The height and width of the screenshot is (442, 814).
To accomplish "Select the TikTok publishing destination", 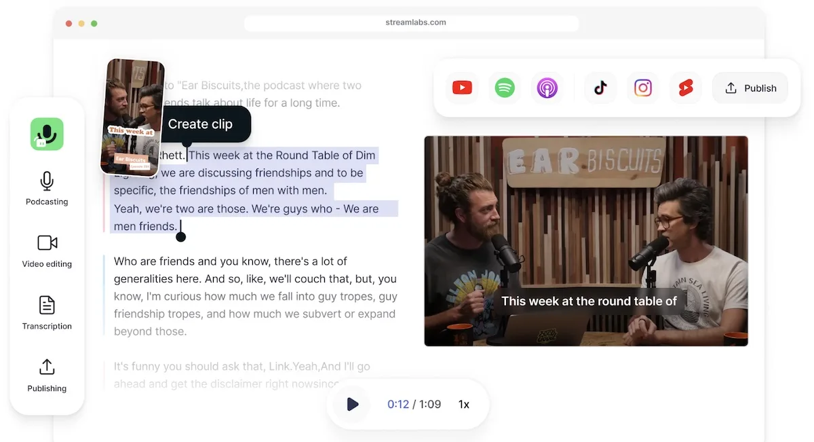I will tap(600, 88).
